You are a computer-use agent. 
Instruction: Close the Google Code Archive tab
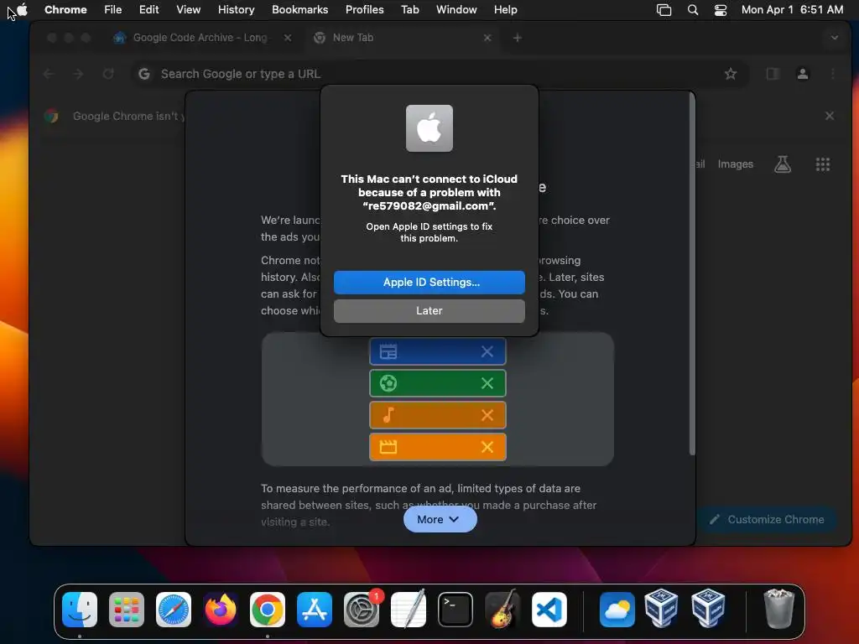tap(288, 38)
